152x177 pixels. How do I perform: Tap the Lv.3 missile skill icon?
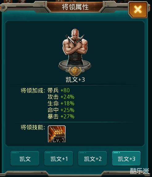[x=57, y=134]
